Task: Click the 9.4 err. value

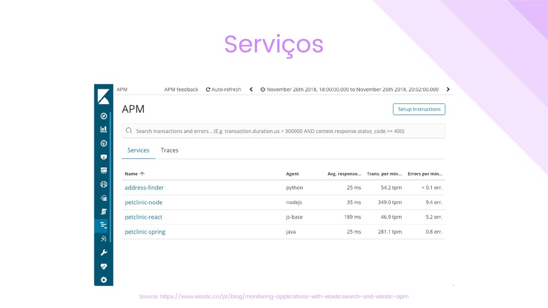Action: click(433, 202)
